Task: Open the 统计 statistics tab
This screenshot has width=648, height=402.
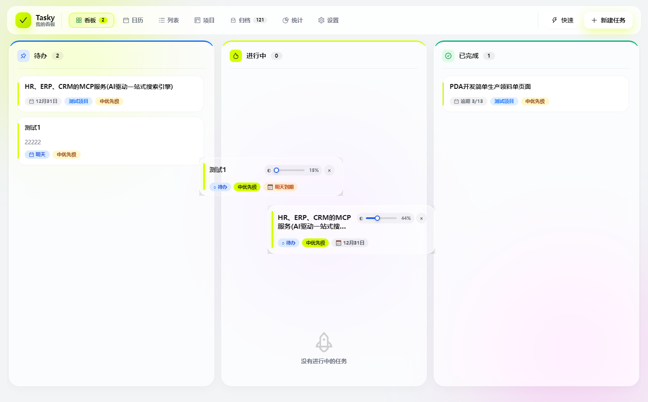Action: (293, 20)
